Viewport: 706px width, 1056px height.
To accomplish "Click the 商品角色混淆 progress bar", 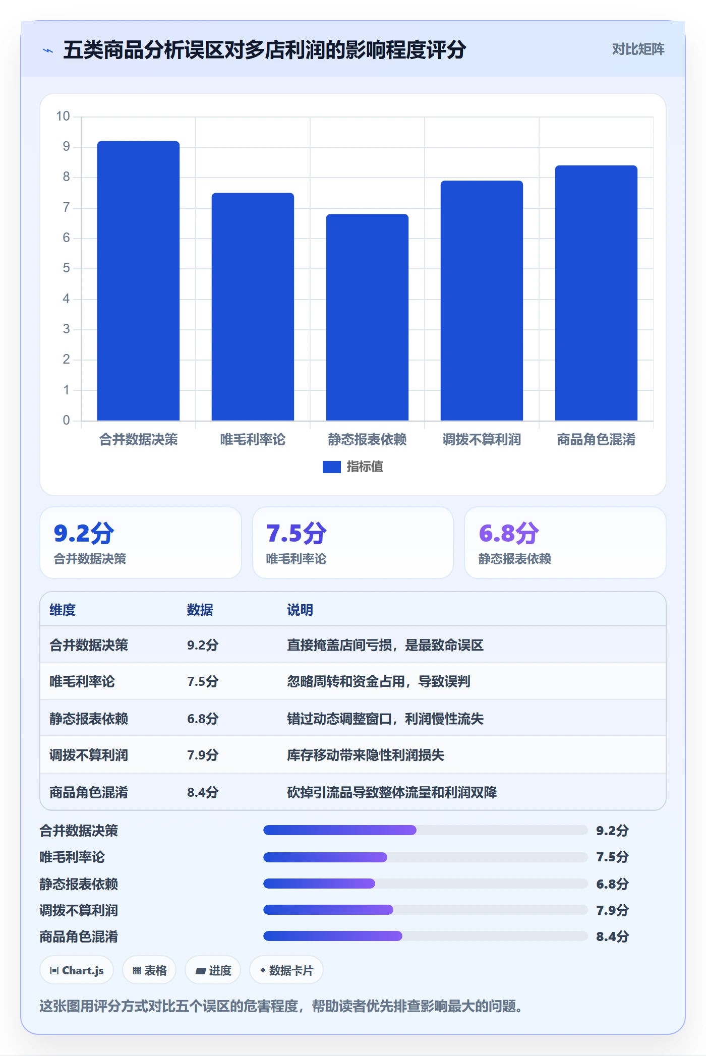I will coord(425,936).
